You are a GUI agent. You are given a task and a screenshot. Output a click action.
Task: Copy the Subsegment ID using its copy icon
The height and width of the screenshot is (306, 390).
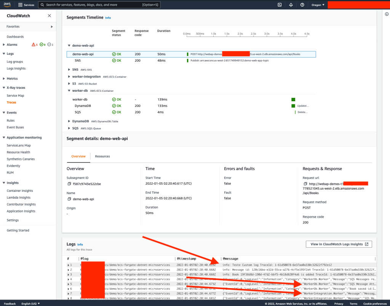69,183
